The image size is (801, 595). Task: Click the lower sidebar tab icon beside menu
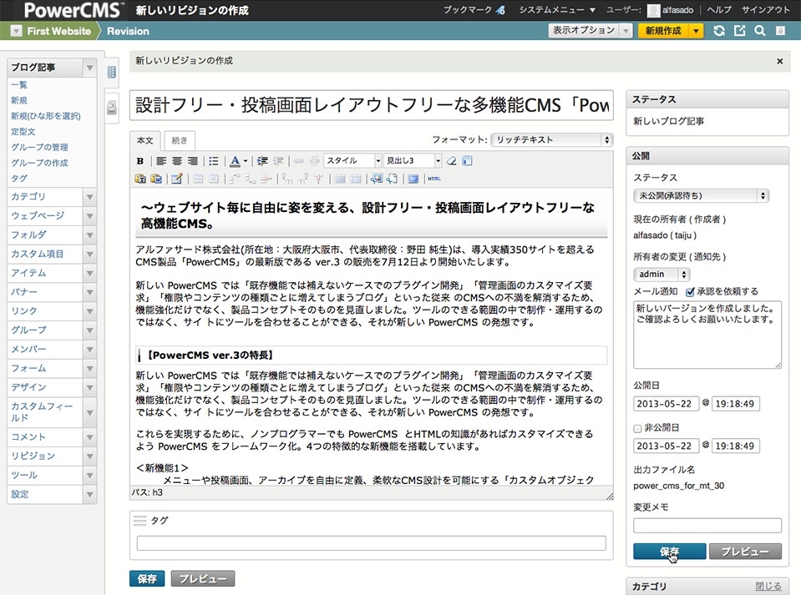coord(111,108)
